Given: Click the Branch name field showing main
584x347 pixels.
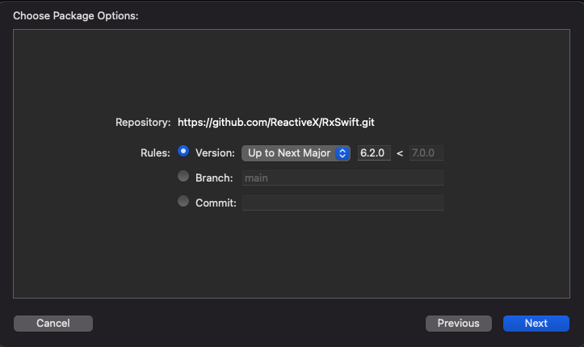Looking at the screenshot, I should 342,178.
